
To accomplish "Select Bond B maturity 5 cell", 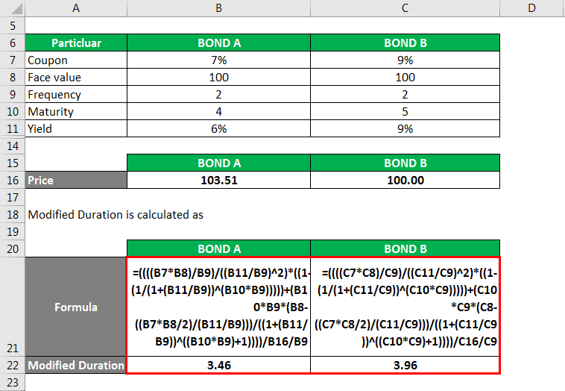I will (x=405, y=111).
